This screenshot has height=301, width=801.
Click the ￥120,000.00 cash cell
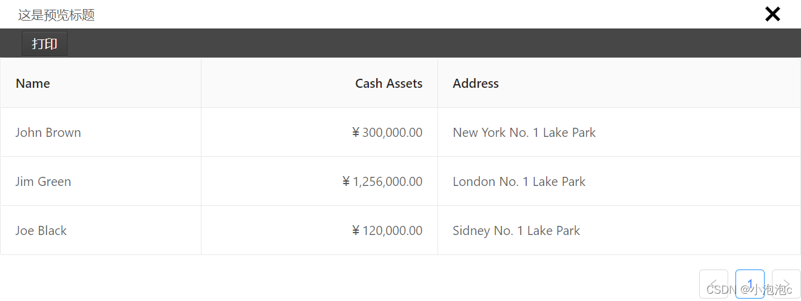click(319, 231)
